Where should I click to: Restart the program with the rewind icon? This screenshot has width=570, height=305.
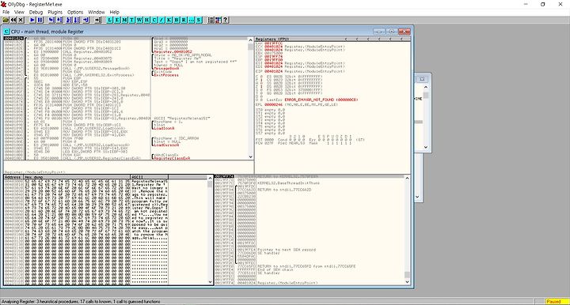pos(13,20)
